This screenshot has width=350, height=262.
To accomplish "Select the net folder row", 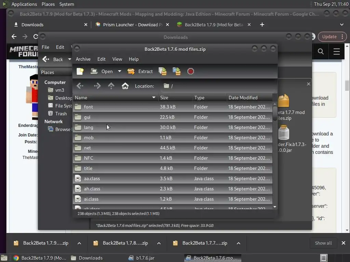I will (172, 148).
